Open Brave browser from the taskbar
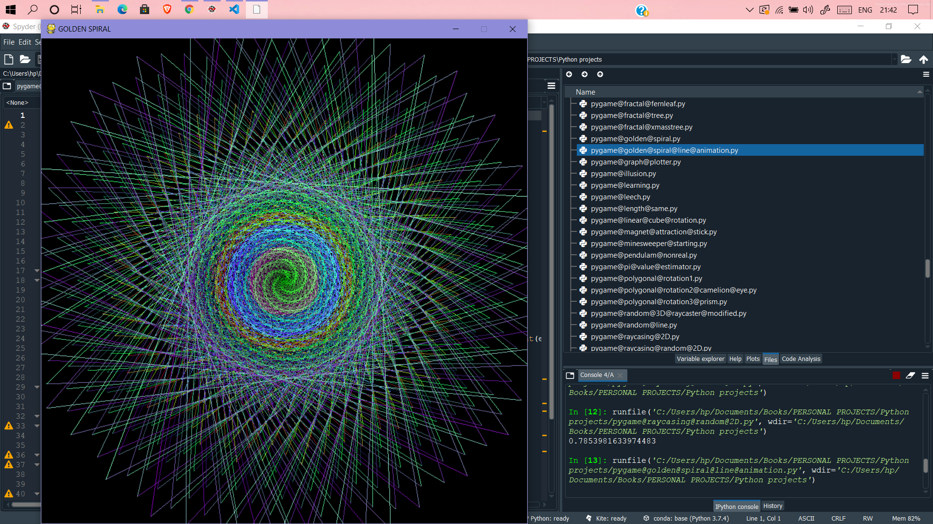933x524 pixels. 167,9
